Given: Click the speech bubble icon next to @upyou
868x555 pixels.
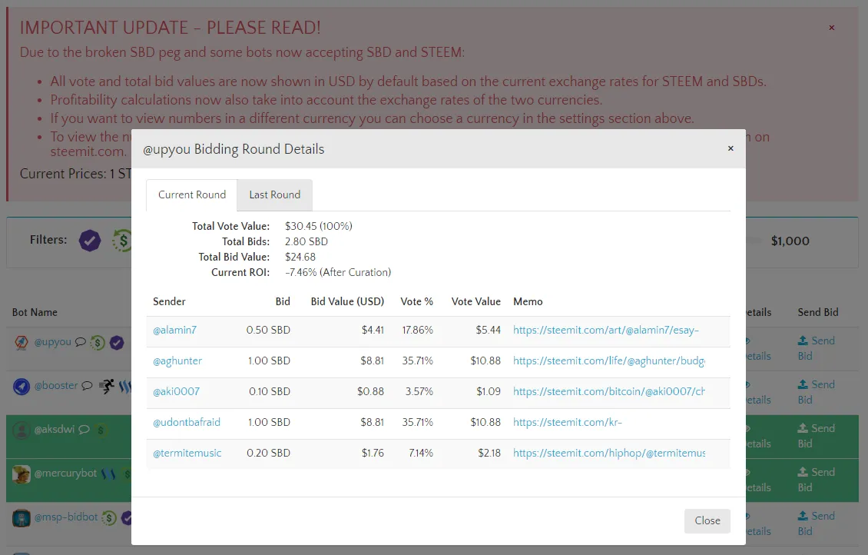Looking at the screenshot, I should coord(80,342).
